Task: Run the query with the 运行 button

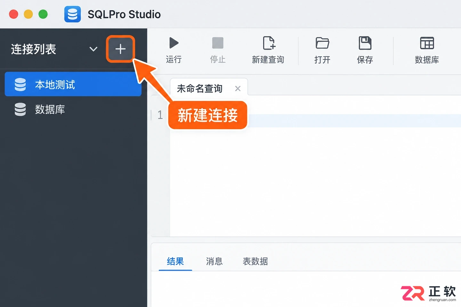Action: pos(174,50)
